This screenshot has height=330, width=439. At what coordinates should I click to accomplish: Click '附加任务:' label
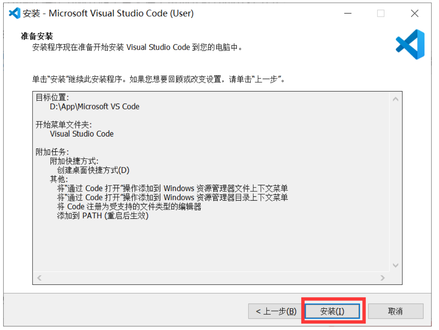pyautogui.click(x=52, y=152)
